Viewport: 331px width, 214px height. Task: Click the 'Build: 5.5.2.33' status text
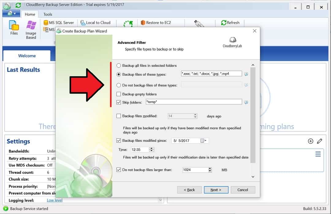[314, 208]
